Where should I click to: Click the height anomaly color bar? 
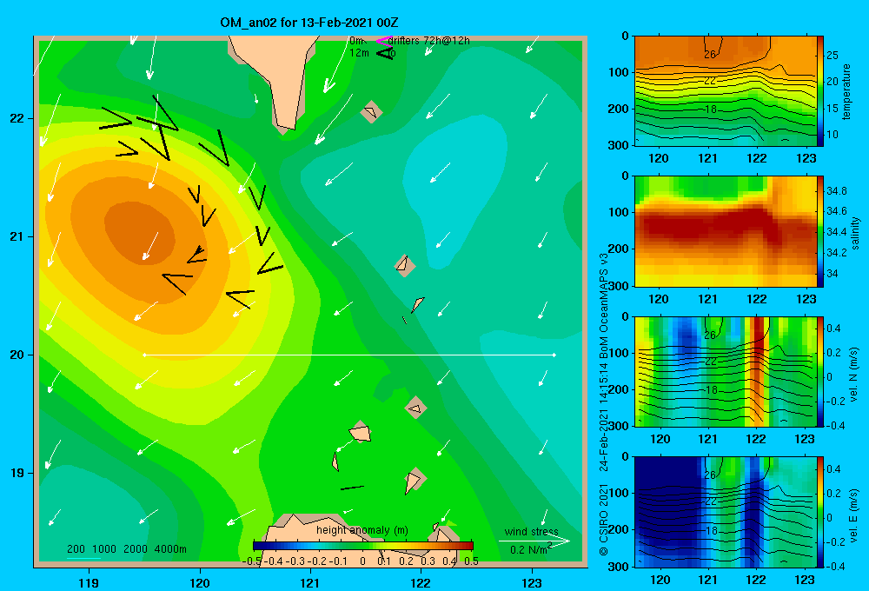(x=363, y=545)
